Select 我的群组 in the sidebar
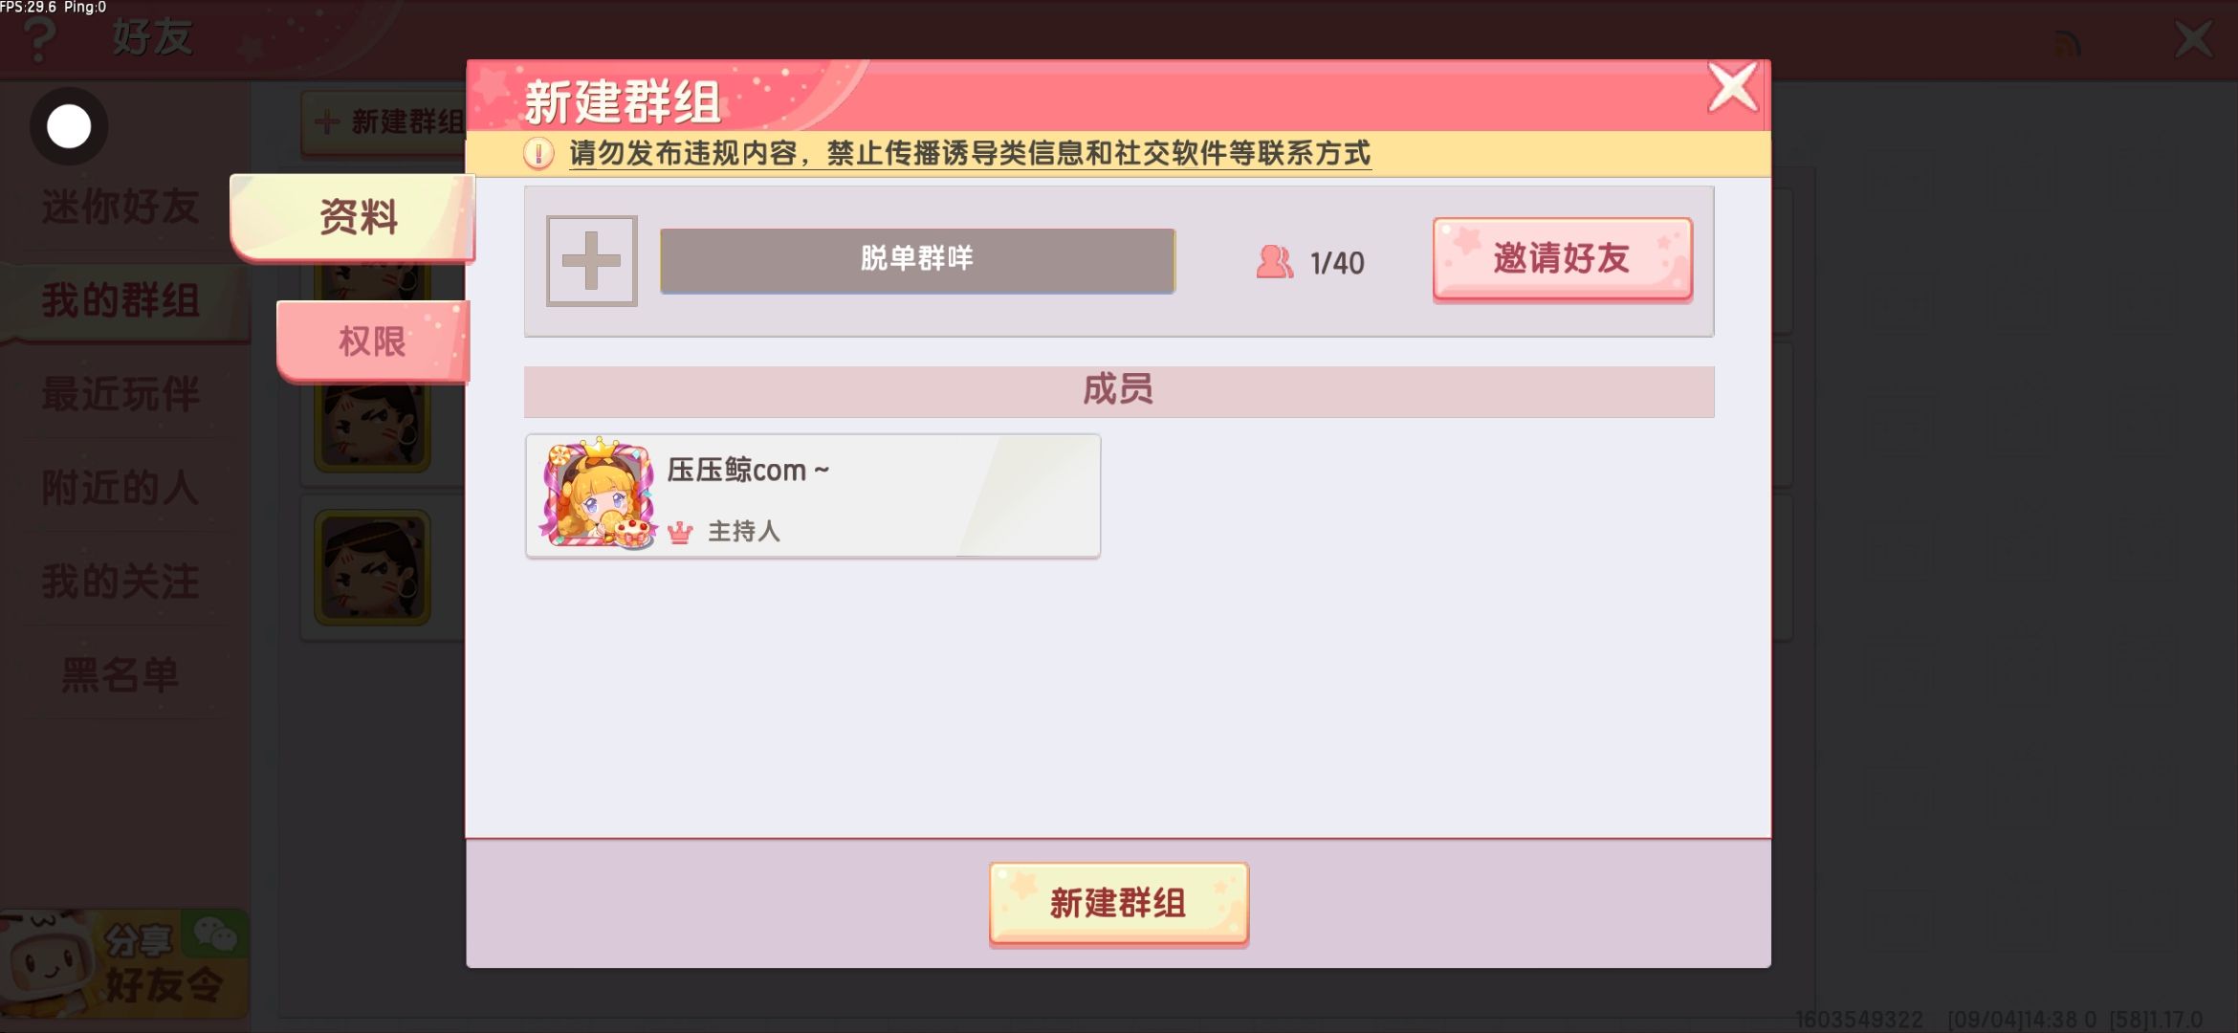Image resolution: width=2238 pixels, height=1033 pixels. [121, 300]
